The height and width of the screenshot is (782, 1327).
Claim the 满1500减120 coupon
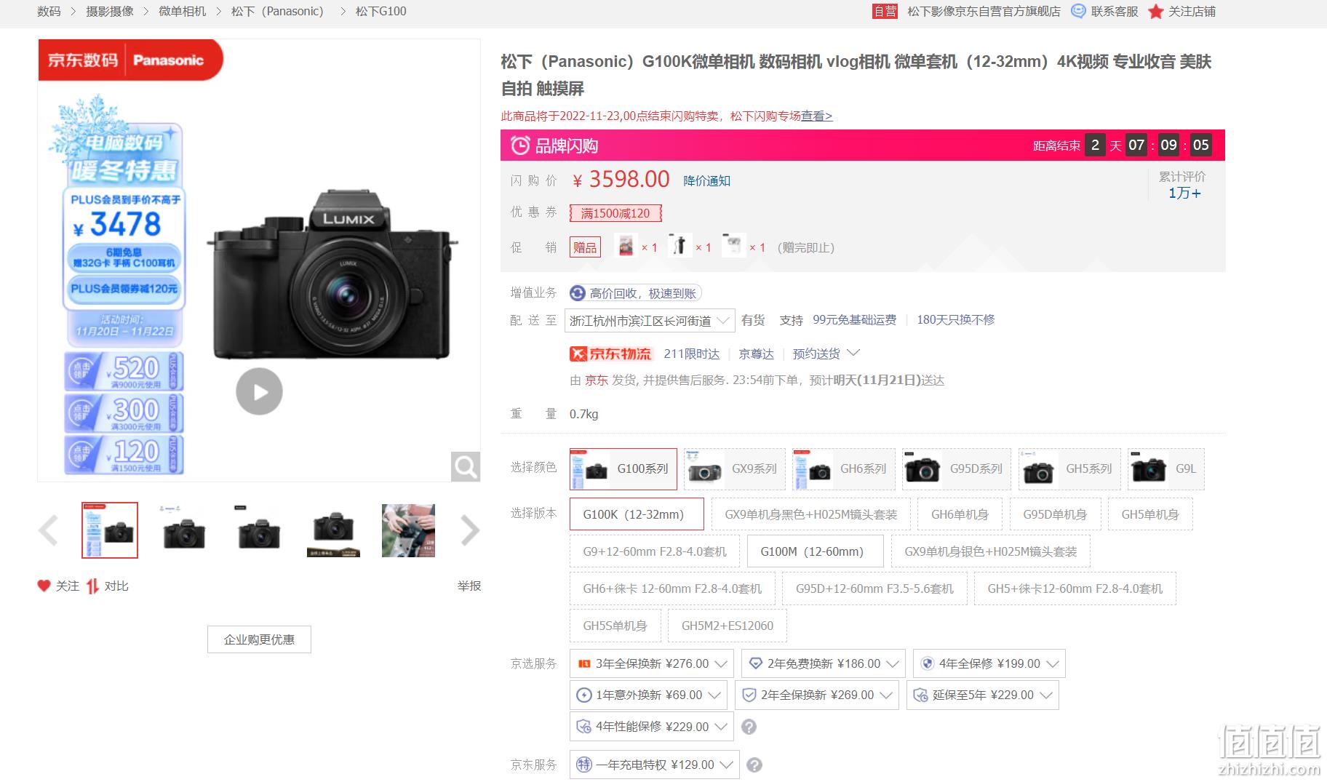(x=615, y=213)
